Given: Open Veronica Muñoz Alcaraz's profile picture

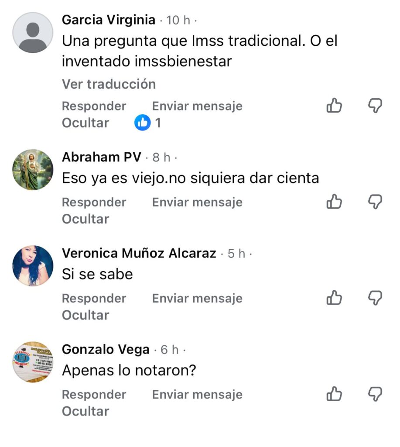Looking at the screenshot, I should tap(33, 266).
